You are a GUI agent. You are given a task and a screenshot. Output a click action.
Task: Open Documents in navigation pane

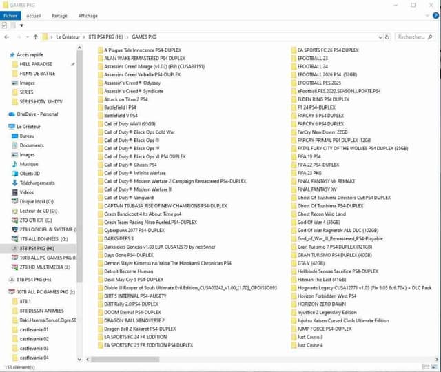coord(32,145)
